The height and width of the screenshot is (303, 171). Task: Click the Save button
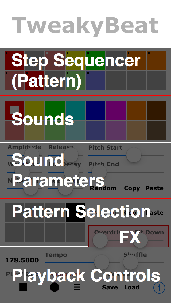[110, 287]
